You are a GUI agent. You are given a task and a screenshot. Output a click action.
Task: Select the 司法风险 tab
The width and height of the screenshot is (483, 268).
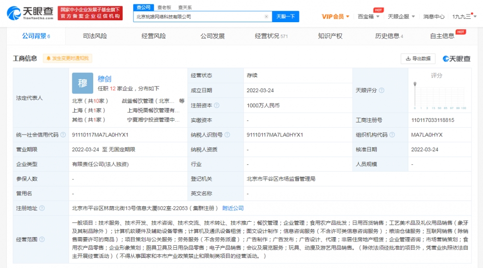95,36
